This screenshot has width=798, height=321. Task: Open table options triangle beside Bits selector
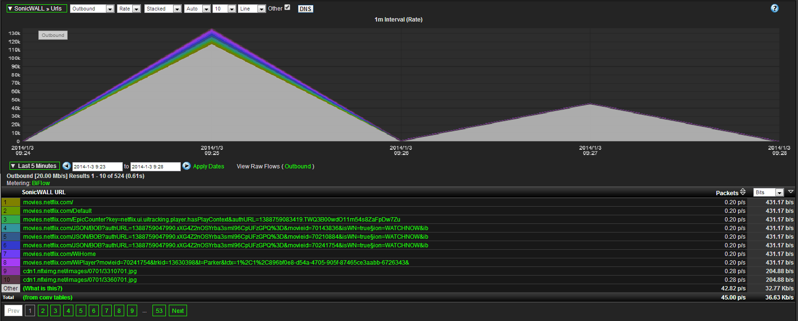(x=791, y=191)
